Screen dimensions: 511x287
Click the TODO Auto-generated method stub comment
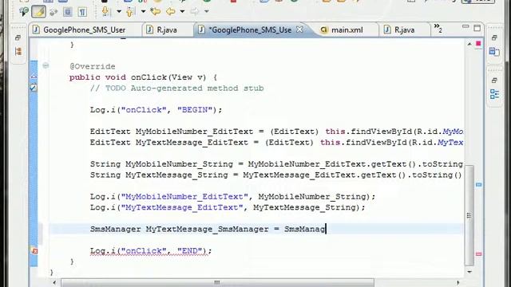coord(177,88)
